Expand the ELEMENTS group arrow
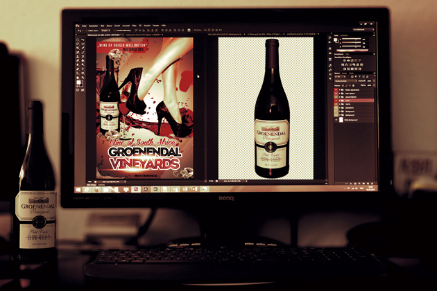Image resolution: width=437 pixels, height=291 pixels. [x=340, y=108]
